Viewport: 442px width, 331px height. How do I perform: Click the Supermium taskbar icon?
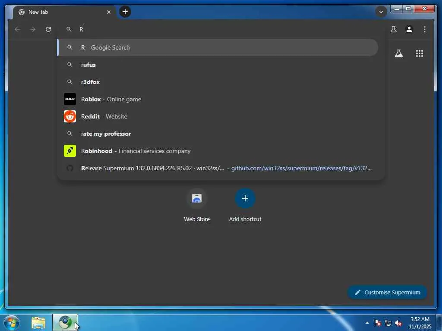[65, 322]
